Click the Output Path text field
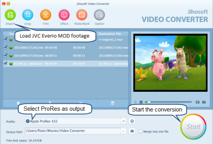 [73, 131]
